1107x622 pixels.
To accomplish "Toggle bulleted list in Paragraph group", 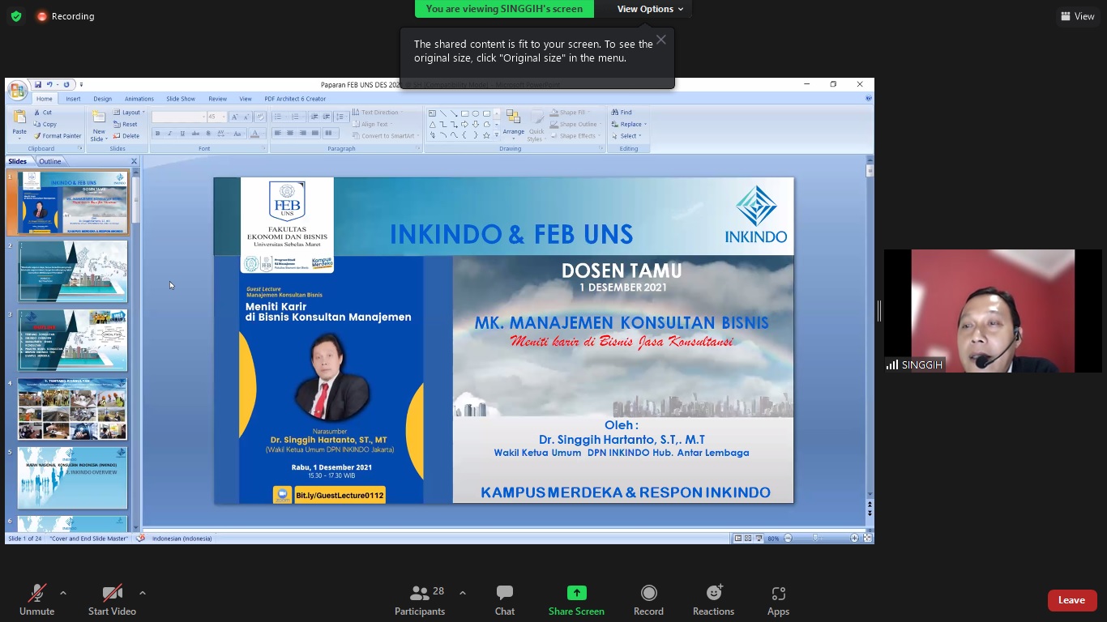I will [280, 117].
